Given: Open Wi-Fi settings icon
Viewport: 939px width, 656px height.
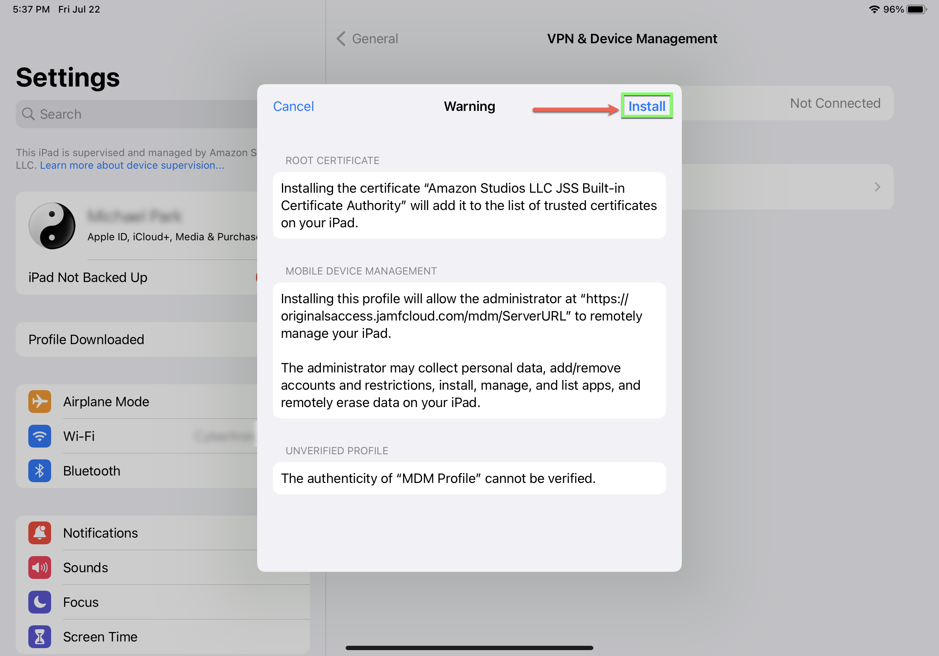Looking at the screenshot, I should pos(40,437).
